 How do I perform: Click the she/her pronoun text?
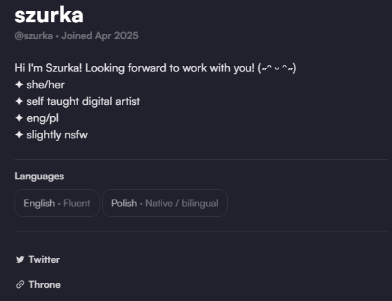coord(45,85)
